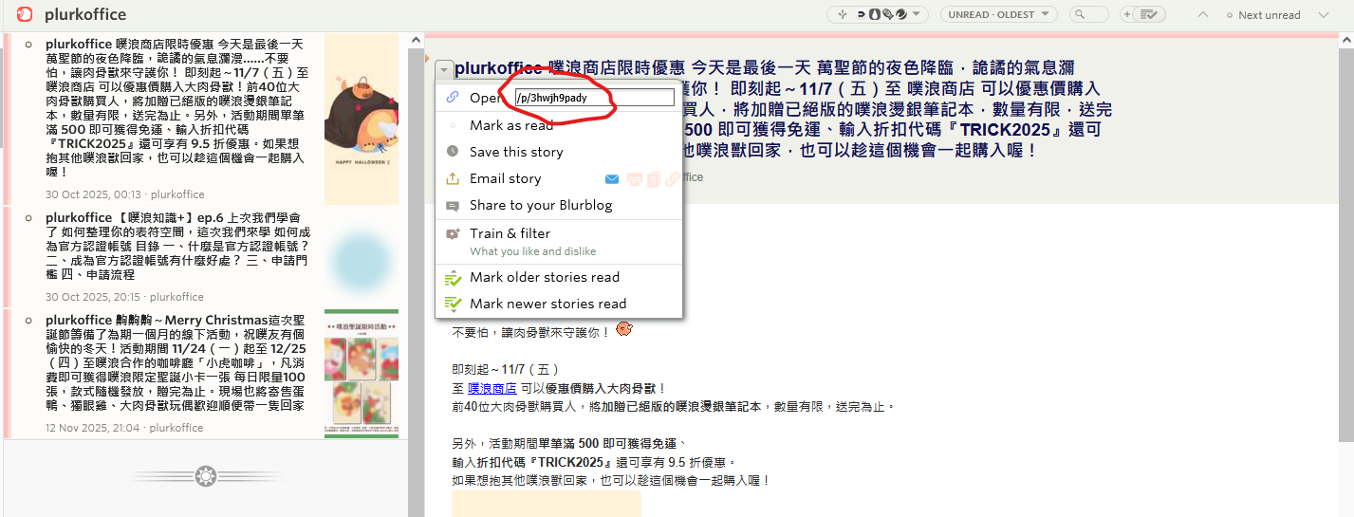Click the NewsBlur logo icon at top-left

click(x=24, y=14)
